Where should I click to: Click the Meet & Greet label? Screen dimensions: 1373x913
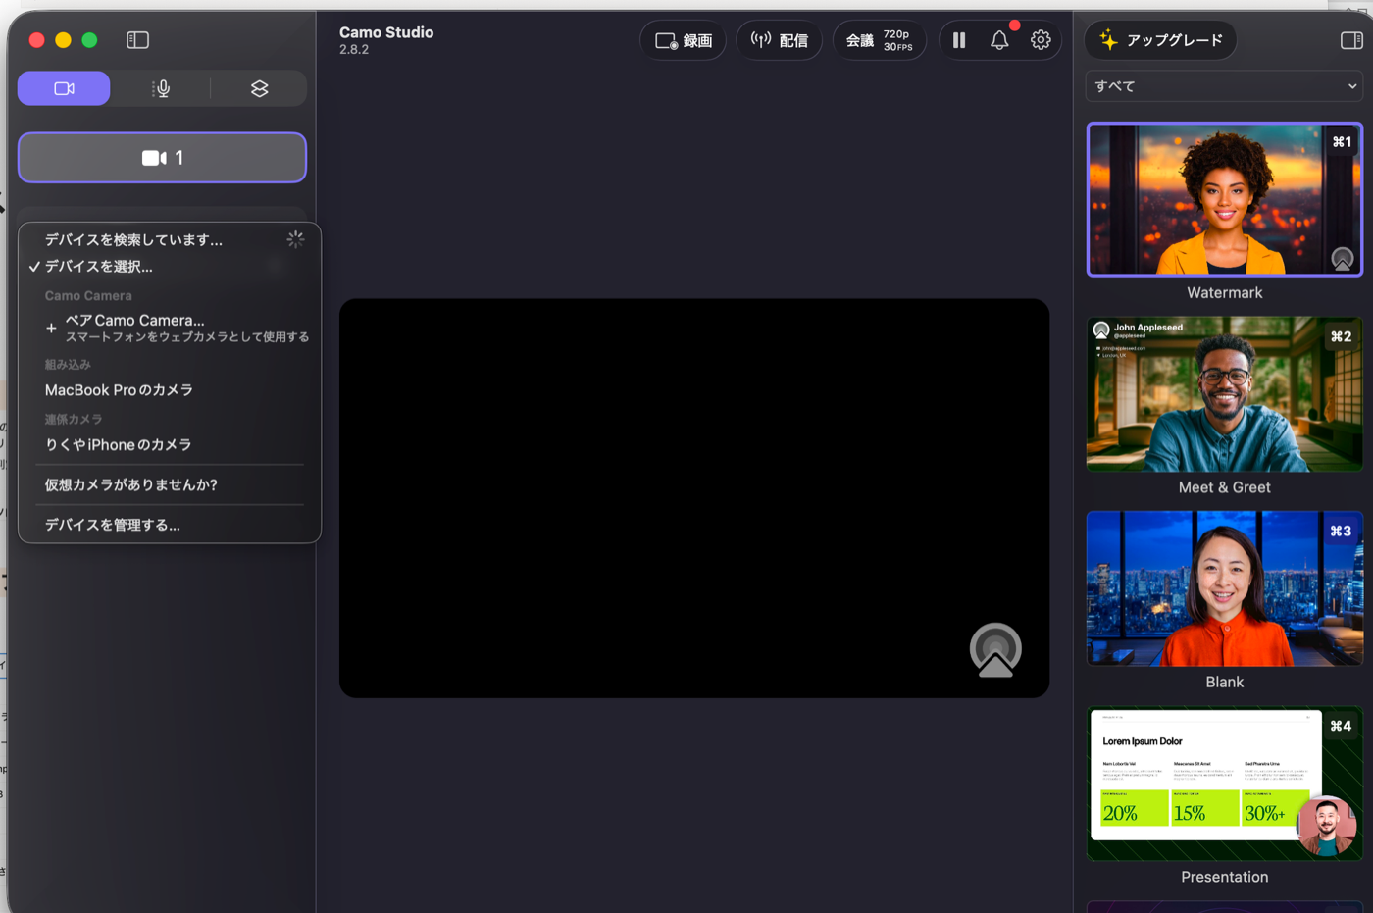pos(1225,487)
